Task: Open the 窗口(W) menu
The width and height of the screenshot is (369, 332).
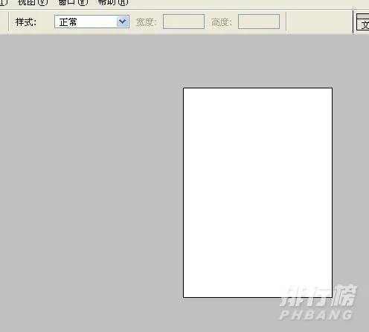Action: point(72,2)
